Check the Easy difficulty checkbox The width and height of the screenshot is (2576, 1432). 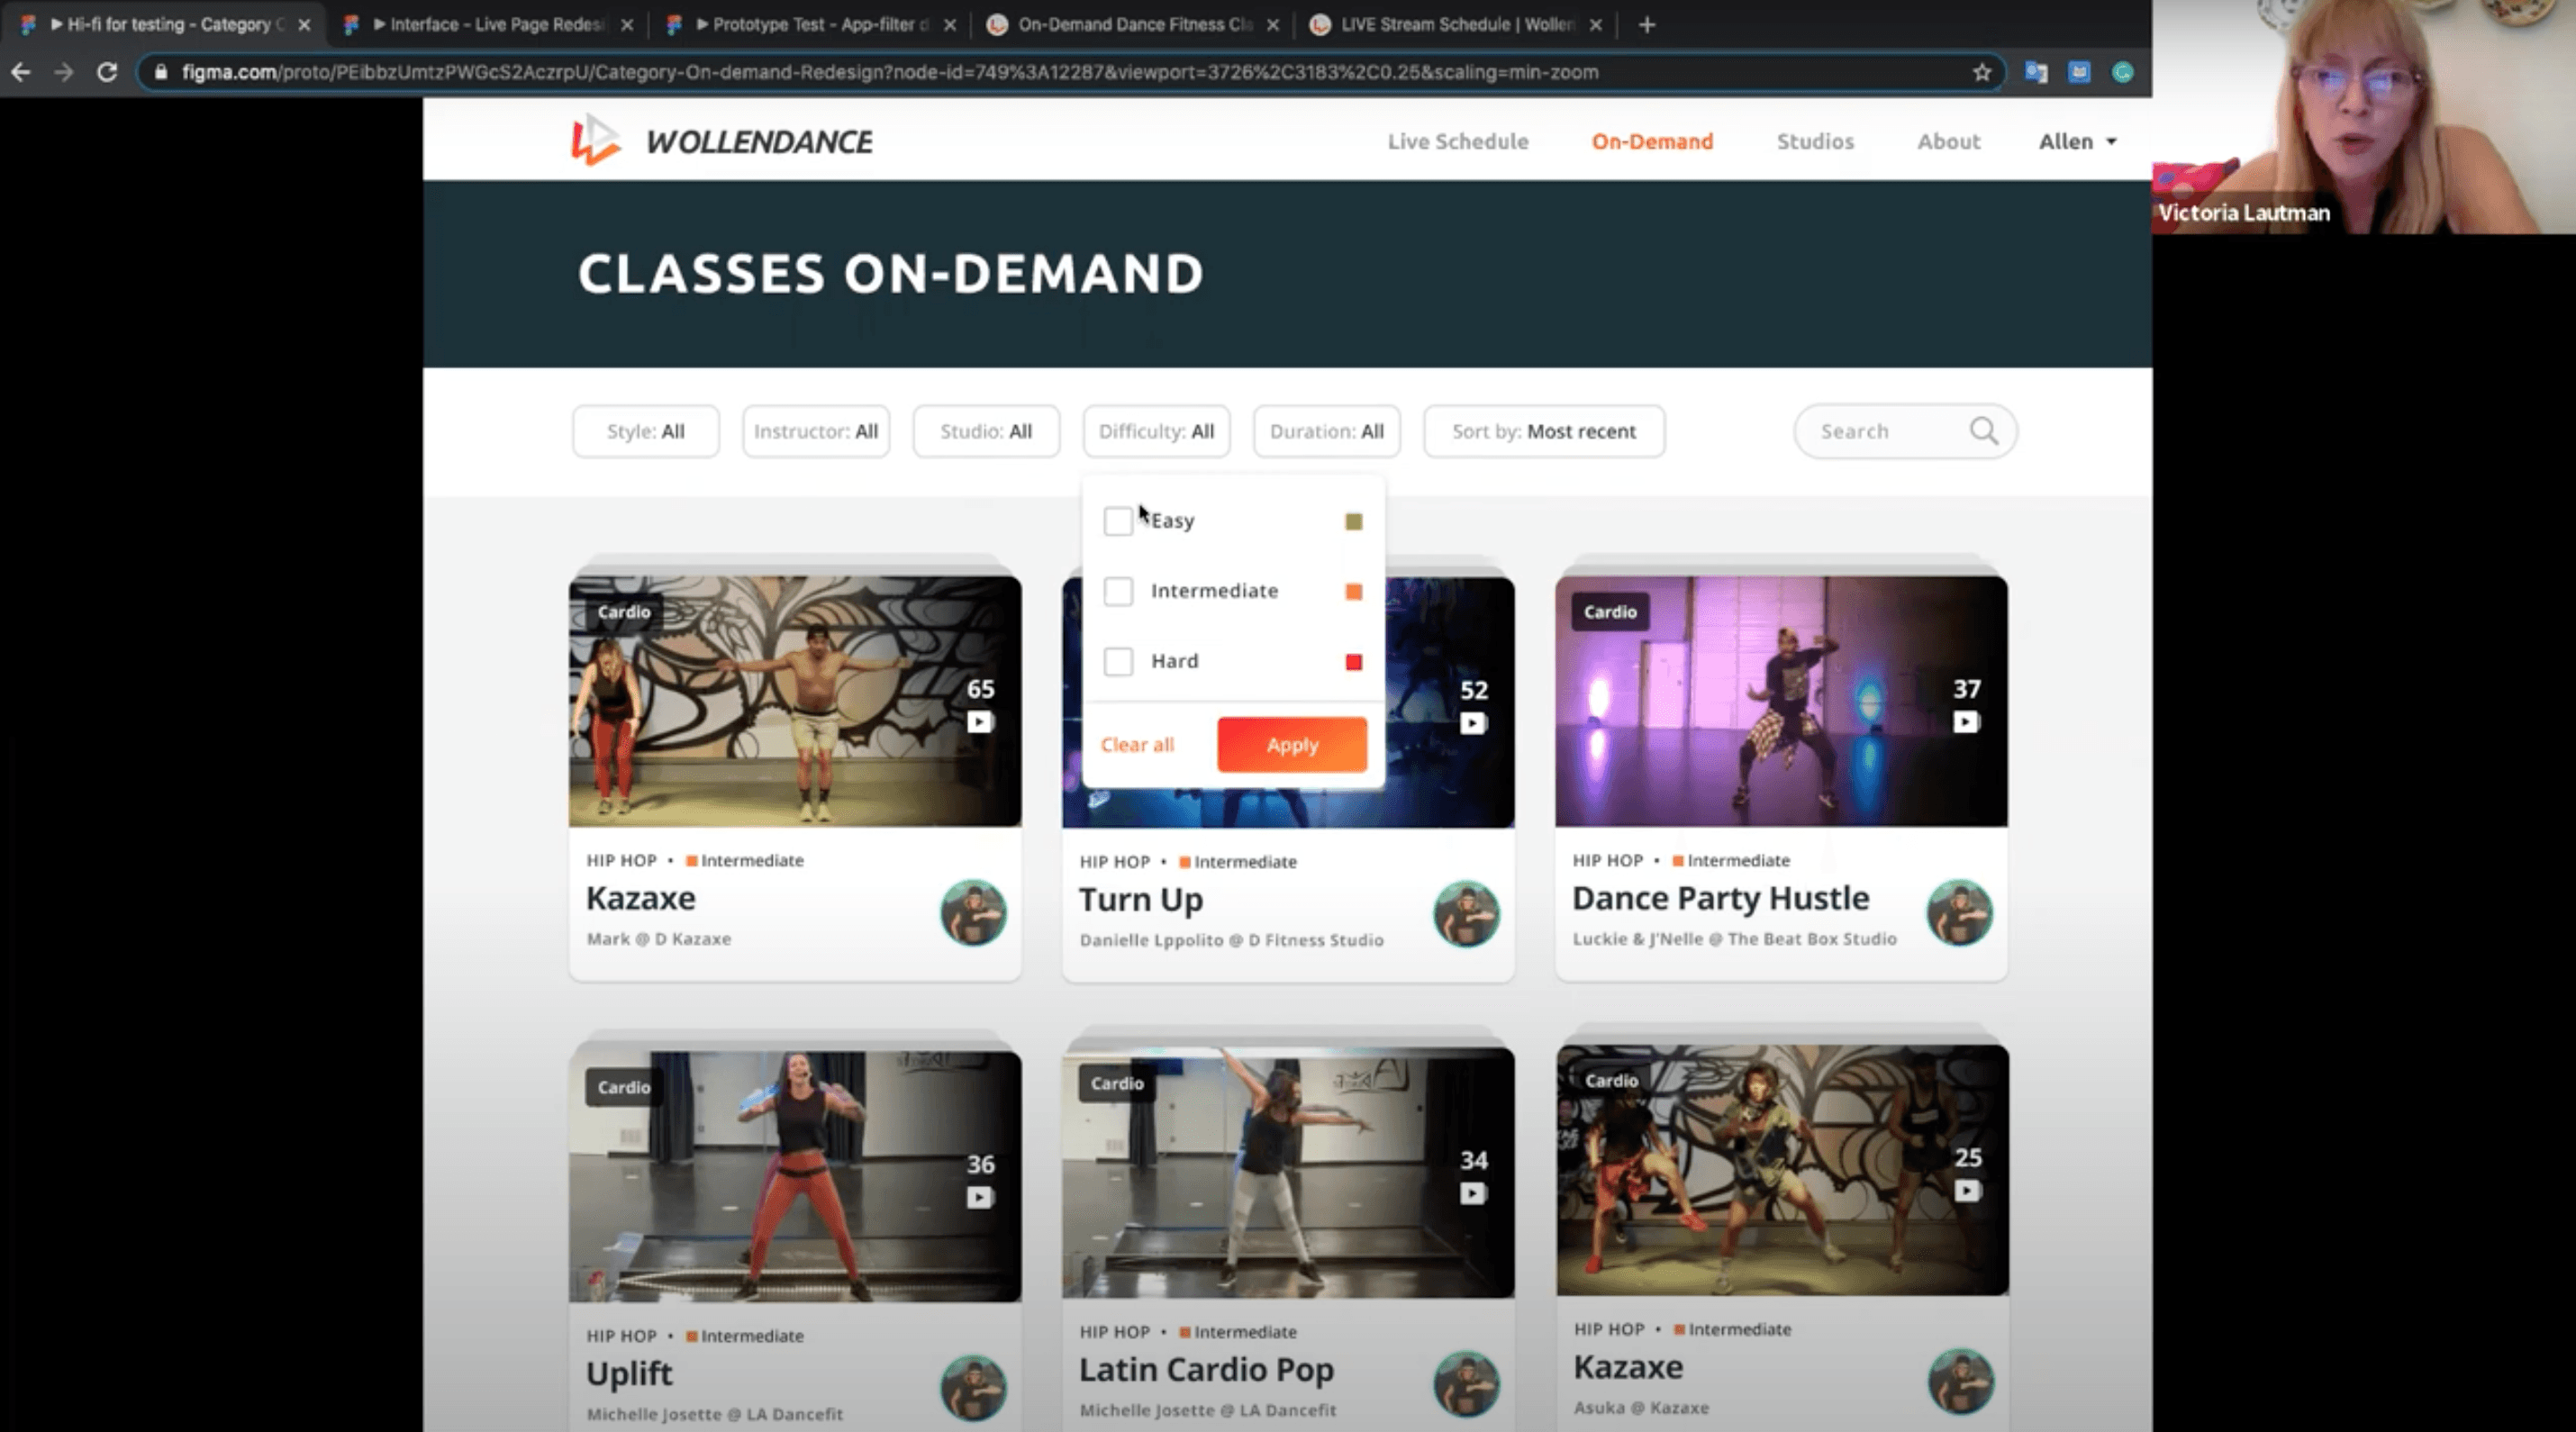[1118, 521]
